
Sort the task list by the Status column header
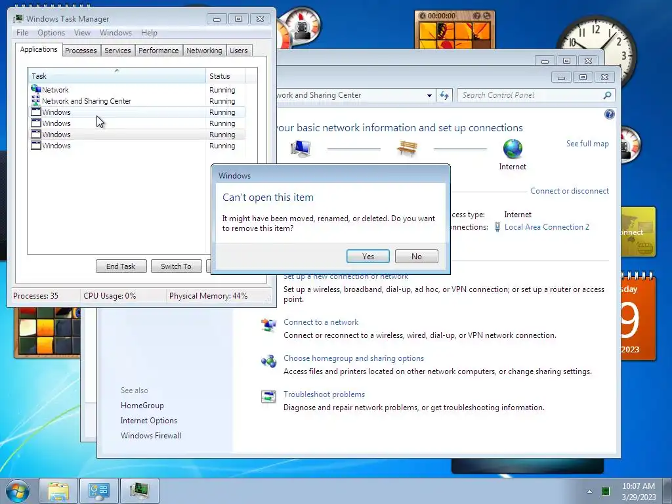pyautogui.click(x=225, y=76)
